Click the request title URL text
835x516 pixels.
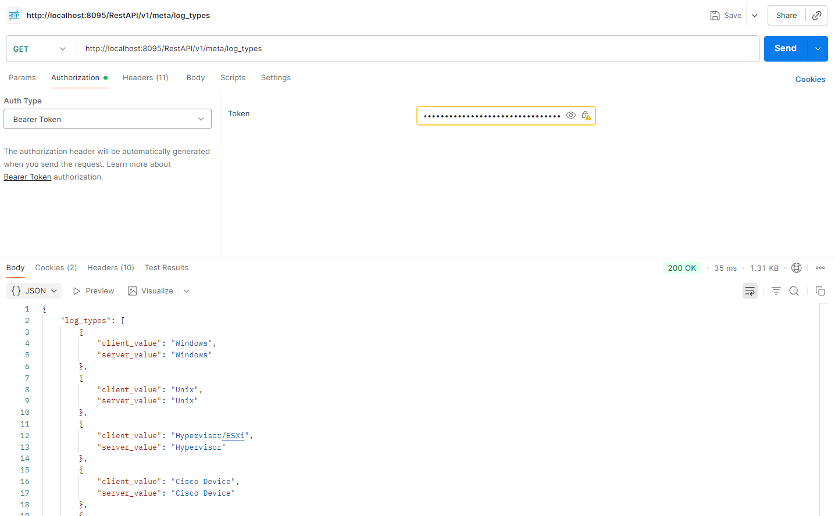point(118,16)
